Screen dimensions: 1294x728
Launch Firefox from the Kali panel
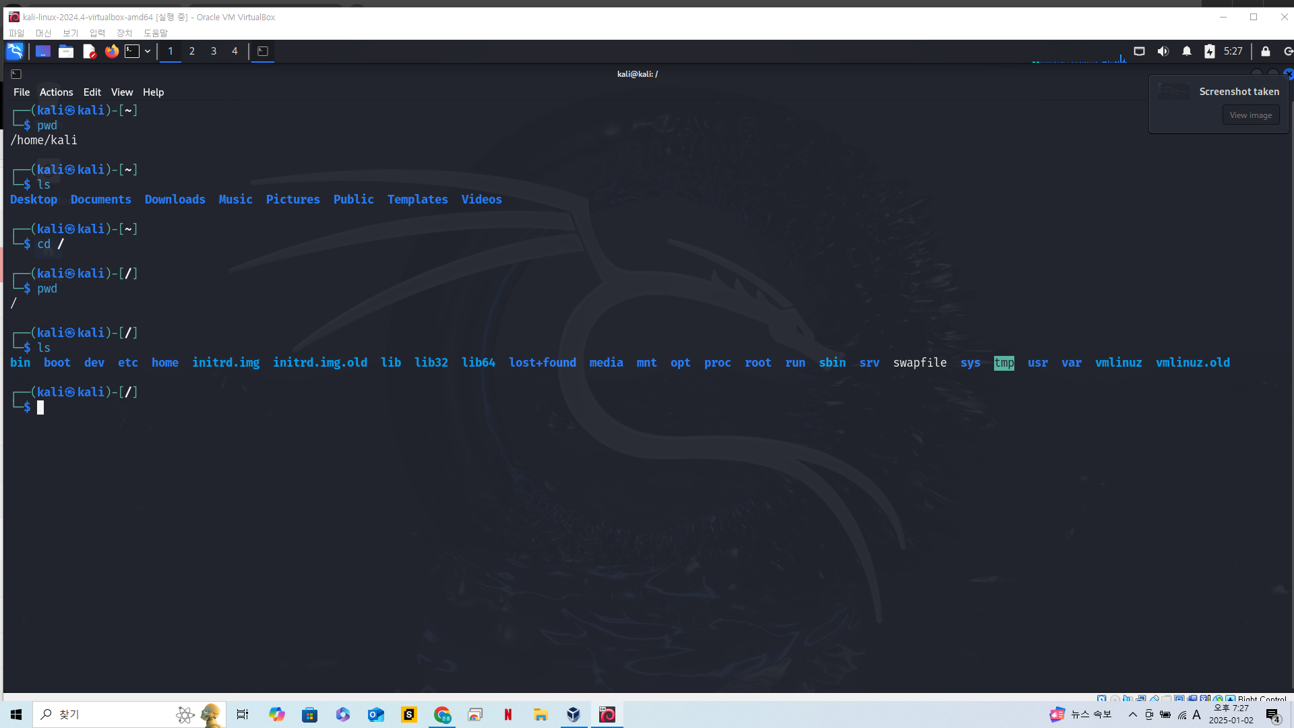(112, 51)
